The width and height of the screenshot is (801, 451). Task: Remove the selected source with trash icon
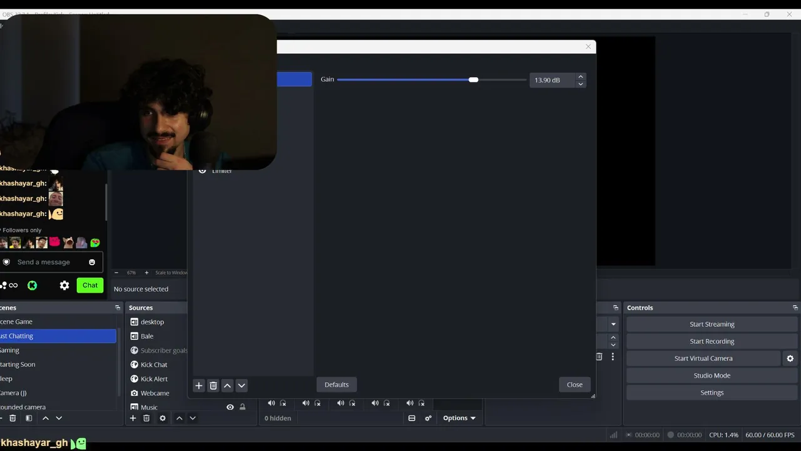pyautogui.click(x=146, y=418)
